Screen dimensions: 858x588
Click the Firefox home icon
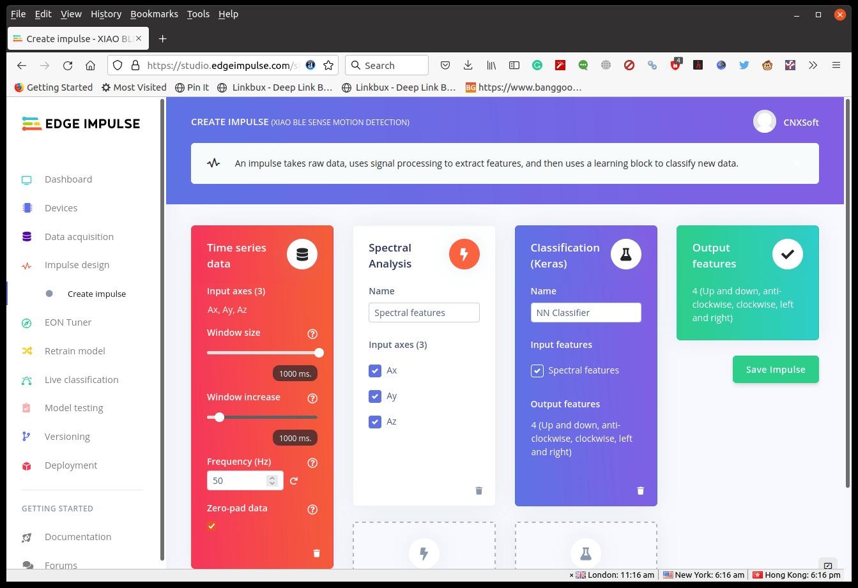pos(90,65)
